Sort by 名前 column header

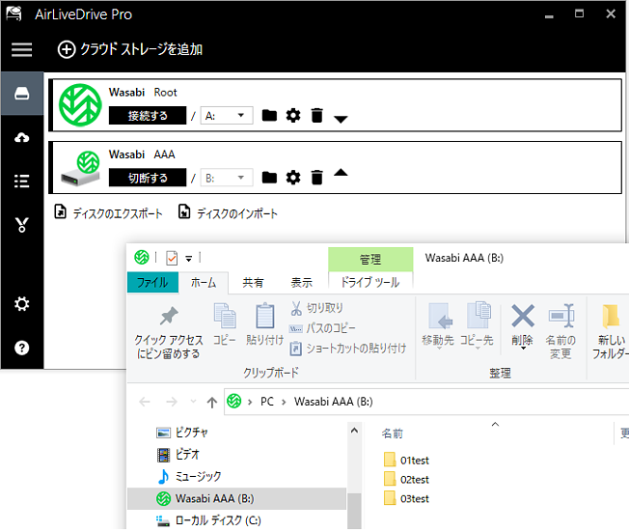point(393,434)
